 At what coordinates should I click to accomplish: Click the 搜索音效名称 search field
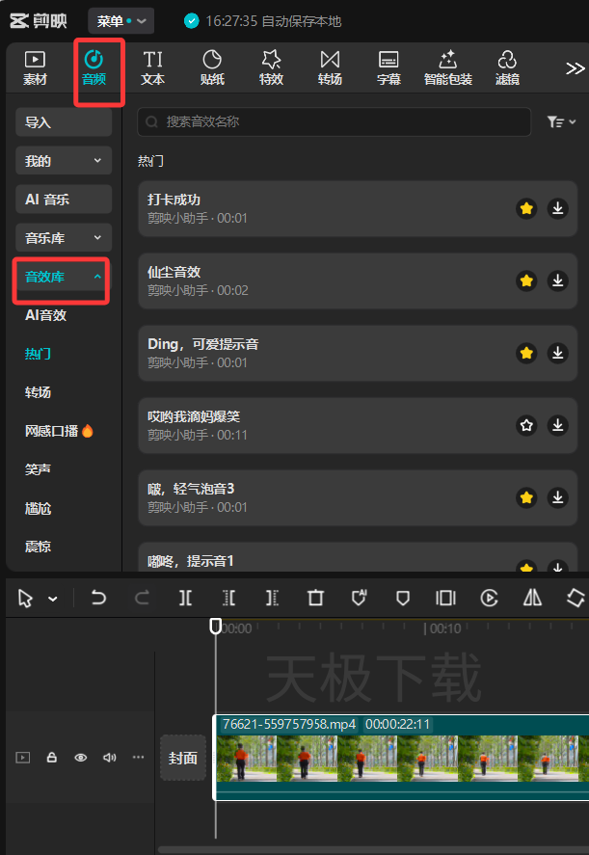pyautogui.click(x=334, y=121)
